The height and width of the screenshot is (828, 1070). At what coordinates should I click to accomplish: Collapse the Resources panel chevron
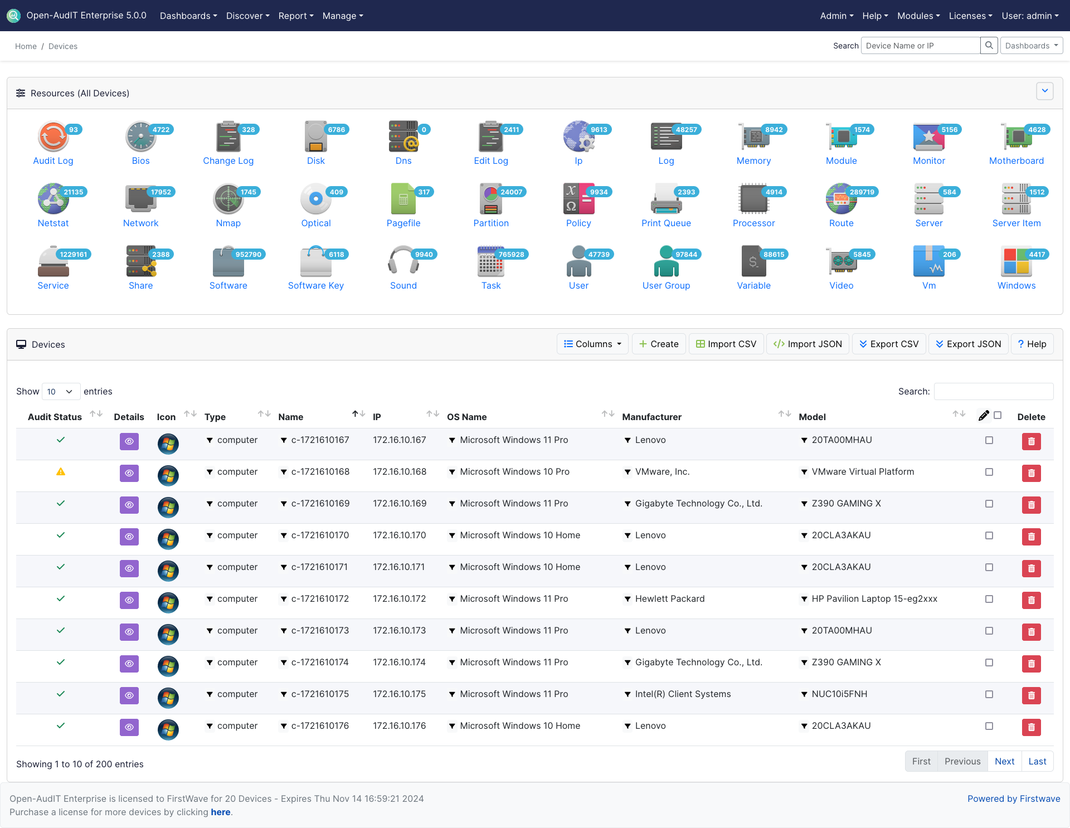(x=1045, y=91)
